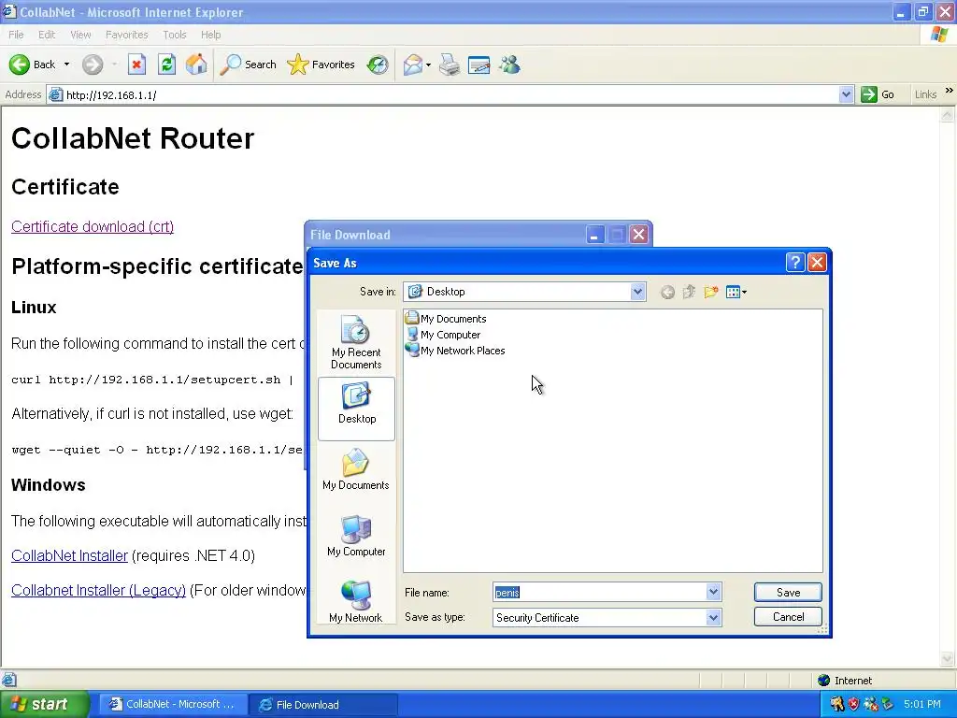957x718 pixels.
Task: Expand the Save as type dropdown
Action: click(x=713, y=618)
